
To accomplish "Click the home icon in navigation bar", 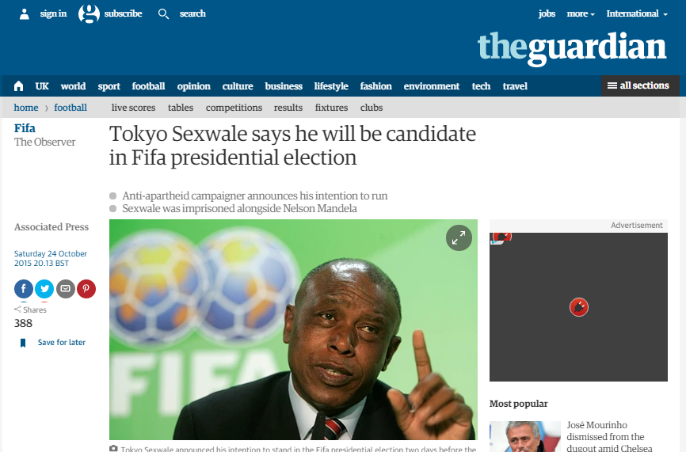I will pyautogui.click(x=19, y=86).
